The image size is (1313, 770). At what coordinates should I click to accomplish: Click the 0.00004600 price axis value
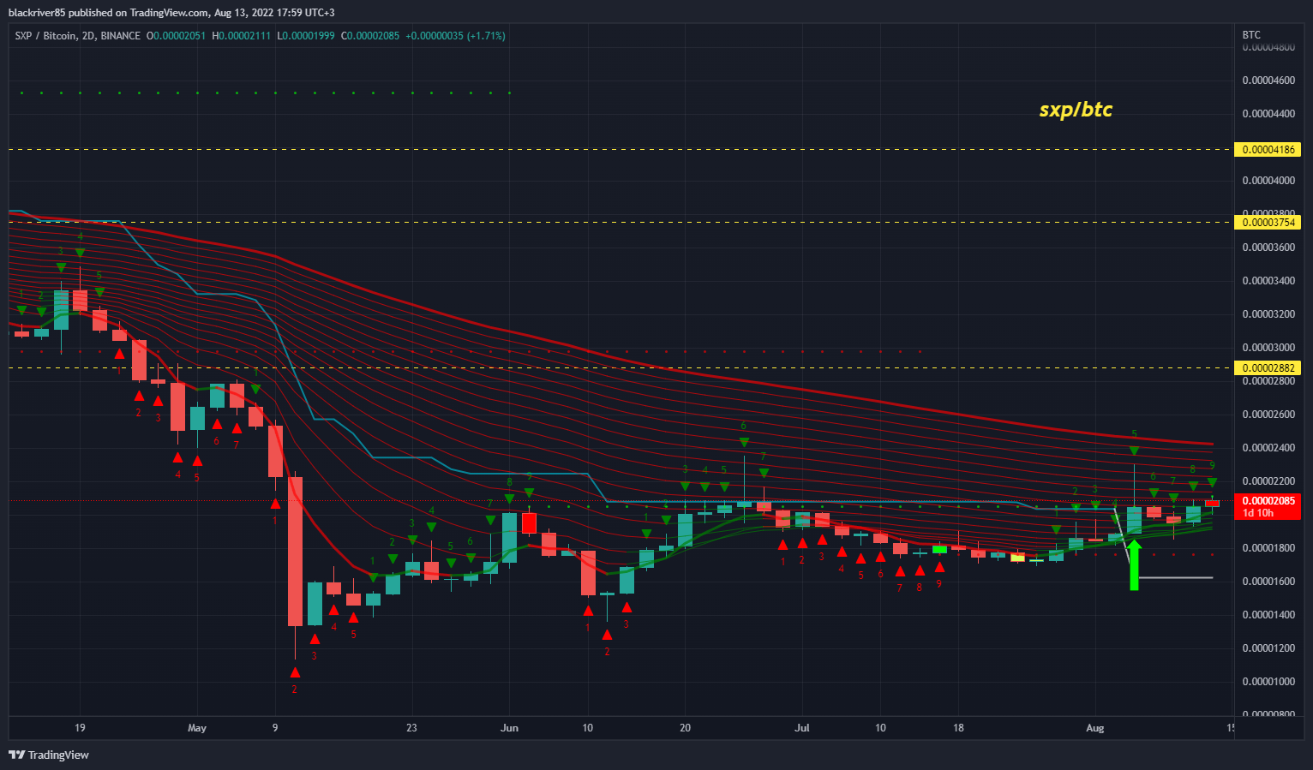[1268, 80]
